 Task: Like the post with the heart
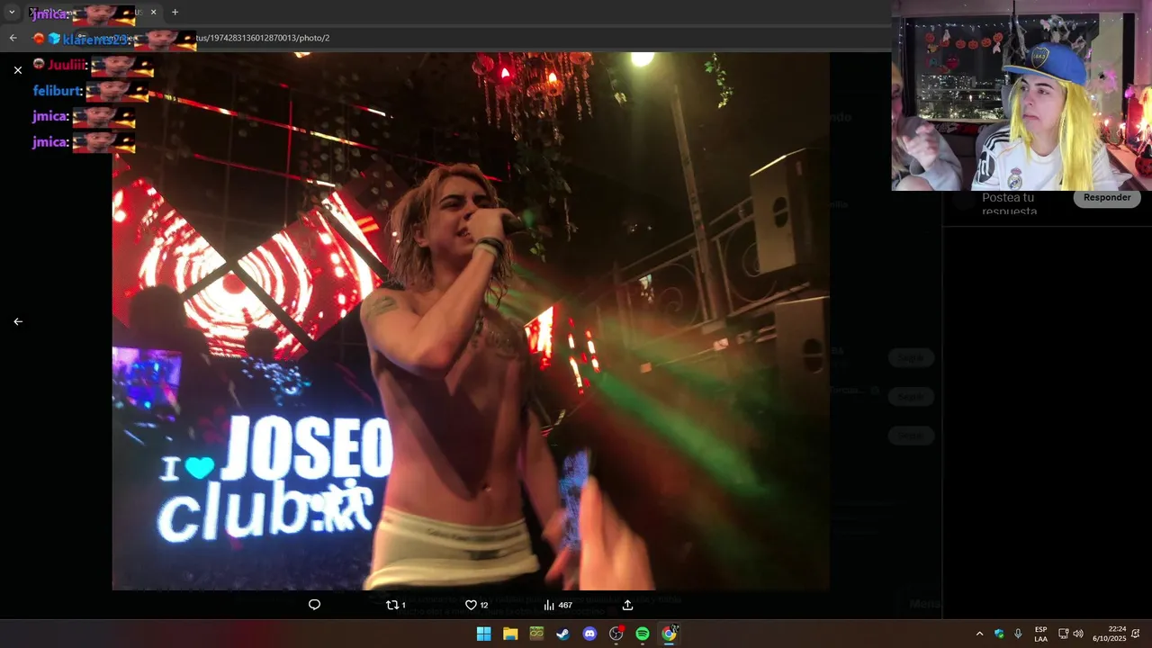[471, 605]
